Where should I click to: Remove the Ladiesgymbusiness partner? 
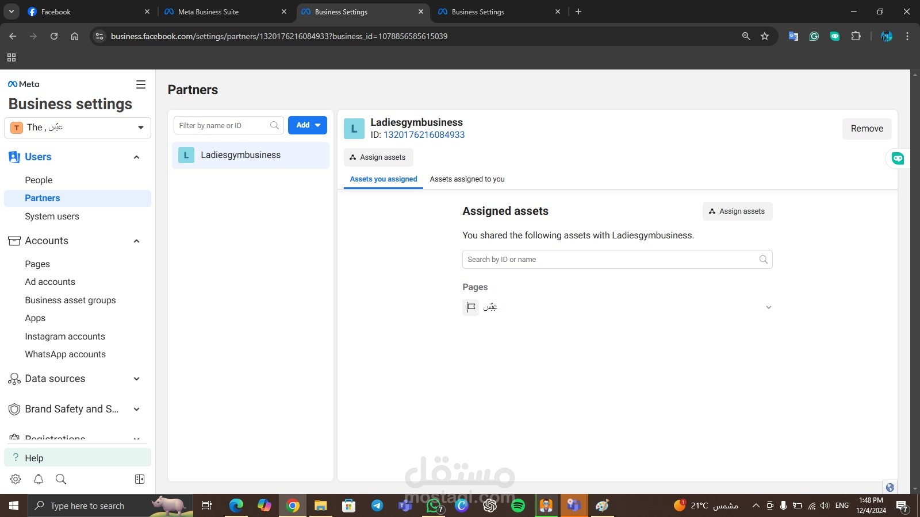867,129
